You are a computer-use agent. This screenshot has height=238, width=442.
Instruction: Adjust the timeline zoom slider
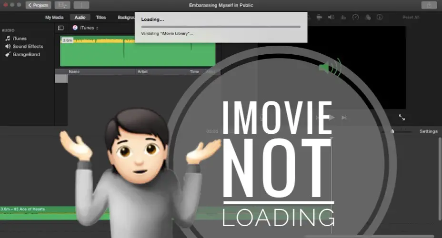(x=392, y=131)
